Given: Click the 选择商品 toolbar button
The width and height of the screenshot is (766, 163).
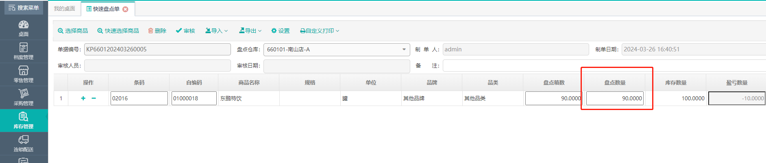Looking at the screenshot, I should pyautogui.click(x=73, y=31).
